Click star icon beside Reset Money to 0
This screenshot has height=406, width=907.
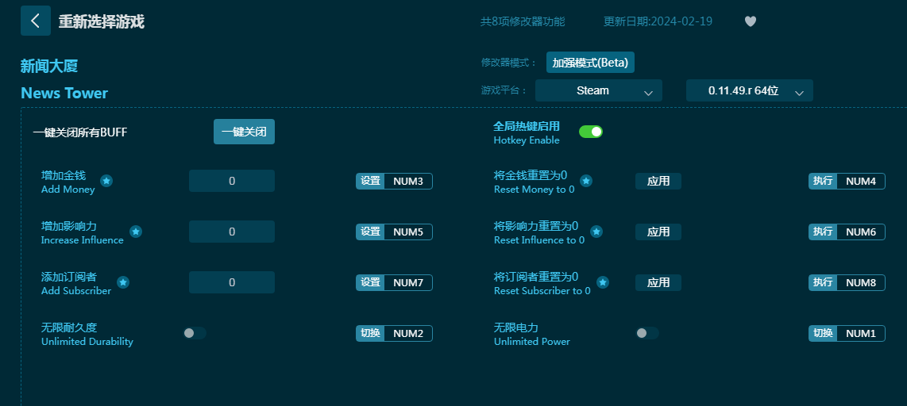point(586,181)
